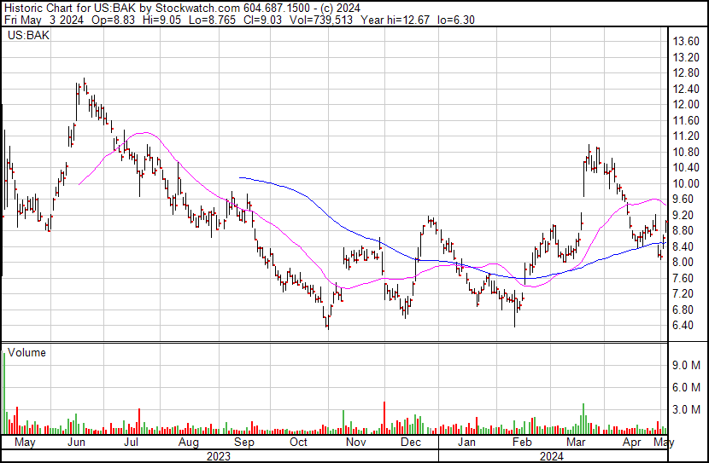This screenshot has height=463, width=709.
Task: Click the tall green volume bar in March 2024
Action: (583, 419)
